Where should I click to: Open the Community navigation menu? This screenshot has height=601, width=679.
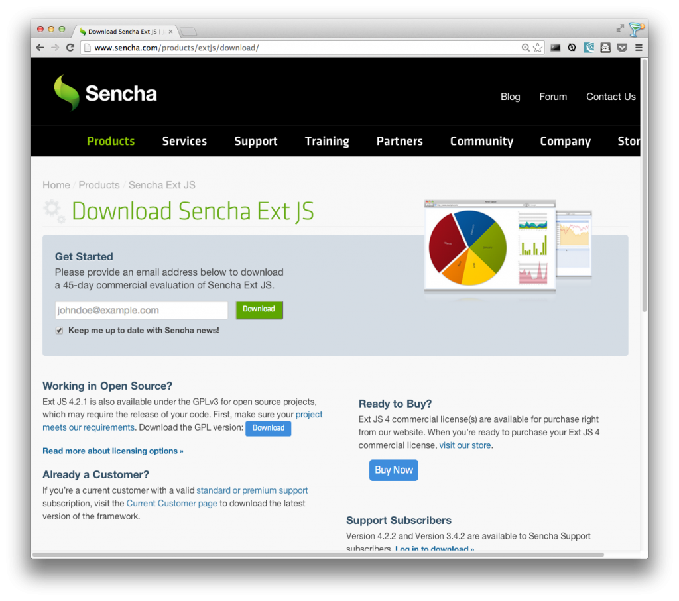coord(481,141)
